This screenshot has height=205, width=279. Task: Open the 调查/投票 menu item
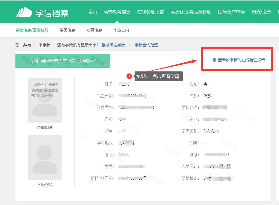[261, 12]
